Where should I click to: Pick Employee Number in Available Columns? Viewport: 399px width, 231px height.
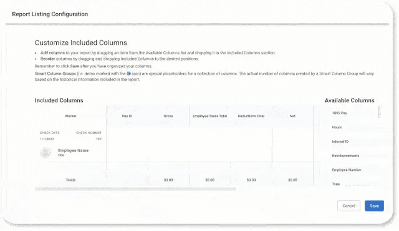[347, 170]
